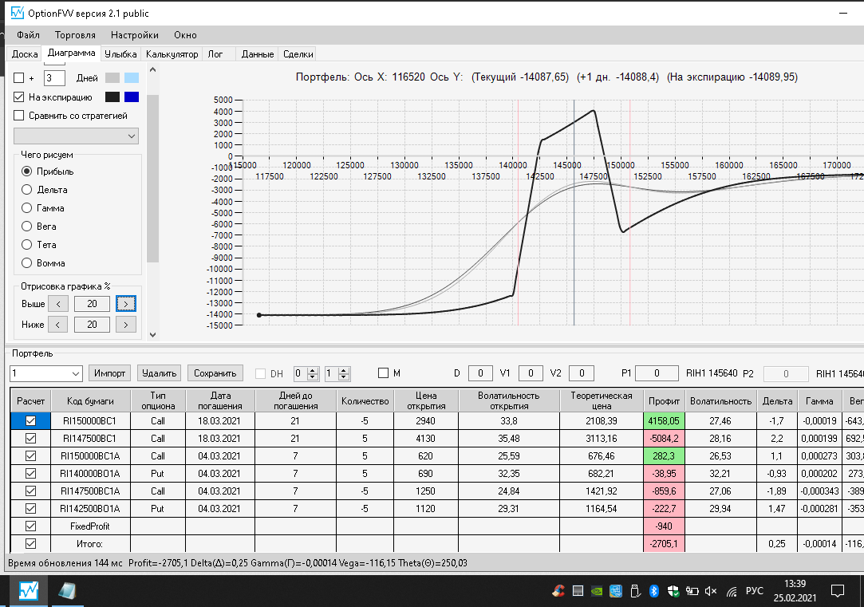Click the Ниже decrease arrow button
Viewport: 864px width, 607px height.
(x=58, y=325)
